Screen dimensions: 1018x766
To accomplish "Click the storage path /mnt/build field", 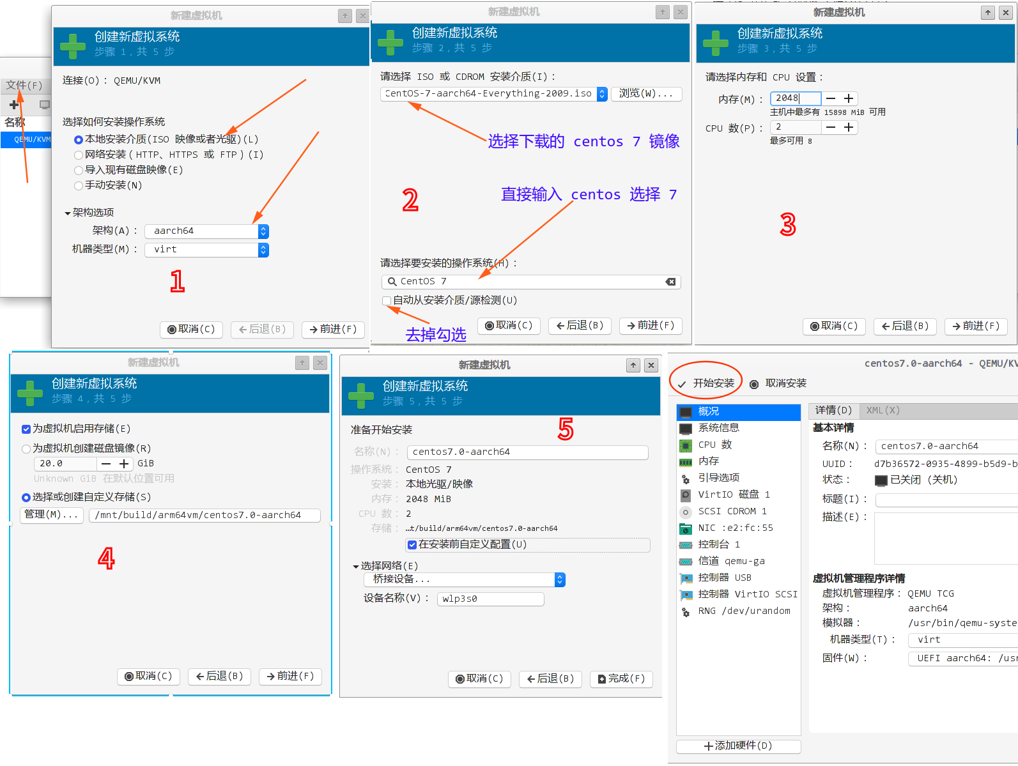I will click(204, 515).
